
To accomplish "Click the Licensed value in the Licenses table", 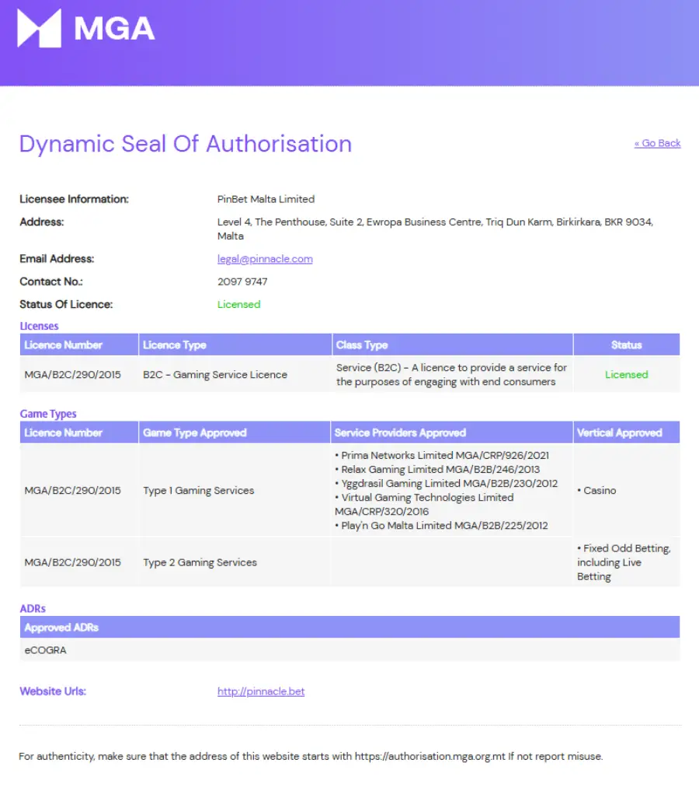I will coord(626,375).
